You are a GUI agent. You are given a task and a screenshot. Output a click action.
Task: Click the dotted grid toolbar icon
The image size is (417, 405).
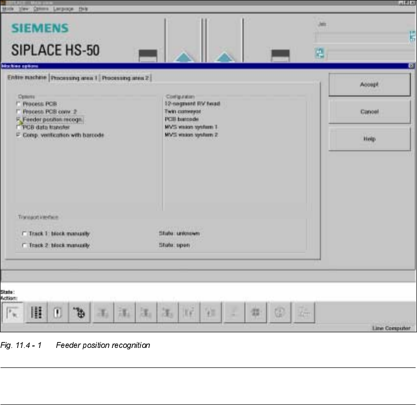[37, 312]
